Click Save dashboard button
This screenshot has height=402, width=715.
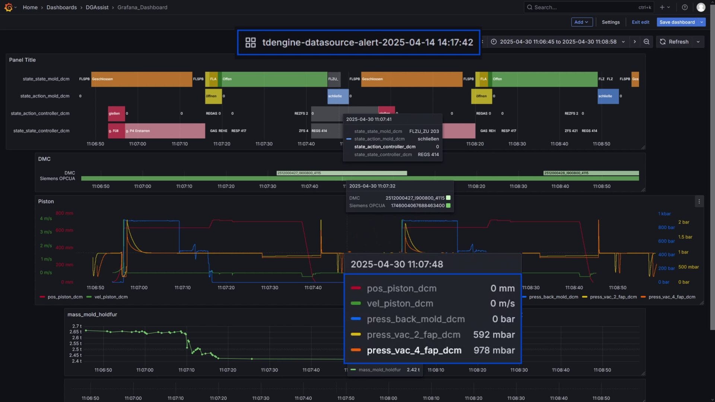[677, 22]
